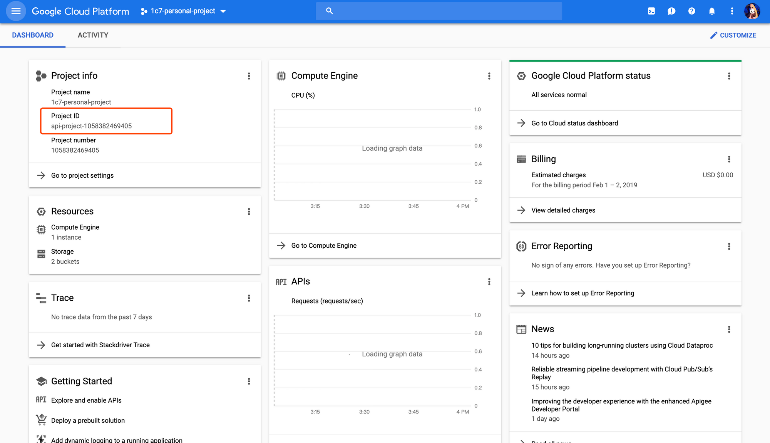Screen dimensions: 770x443
Task: Click Explore and enable APIs item
Action: pyautogui.click(x=86, y=400)
